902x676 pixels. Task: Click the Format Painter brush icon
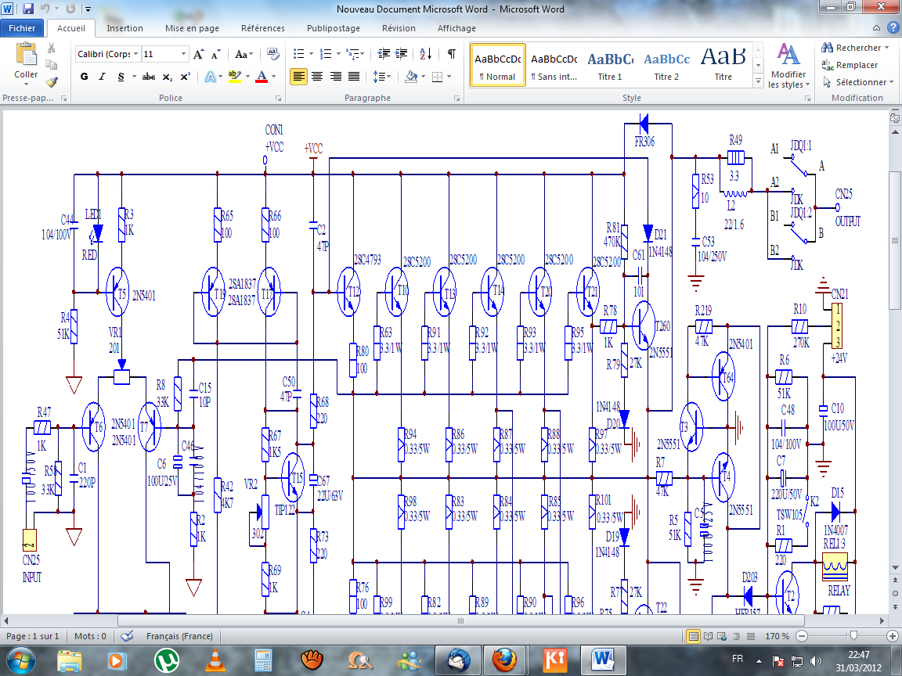coord(52,81)
